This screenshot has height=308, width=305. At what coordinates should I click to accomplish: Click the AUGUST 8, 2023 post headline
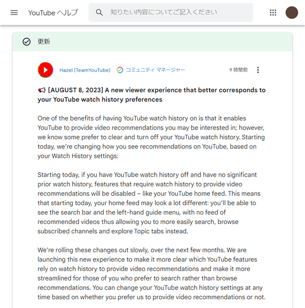[152, 95]
